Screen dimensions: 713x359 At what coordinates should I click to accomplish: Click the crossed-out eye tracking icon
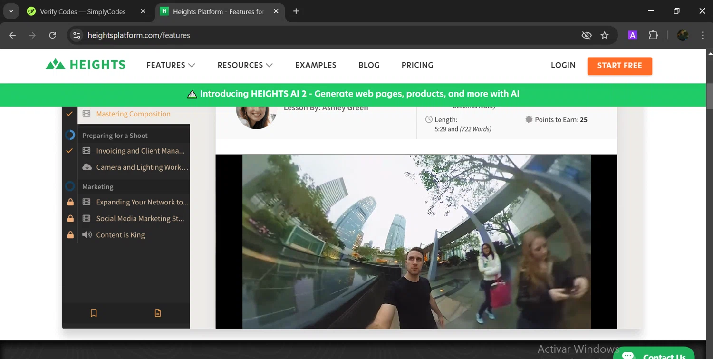tap(587, 35)
